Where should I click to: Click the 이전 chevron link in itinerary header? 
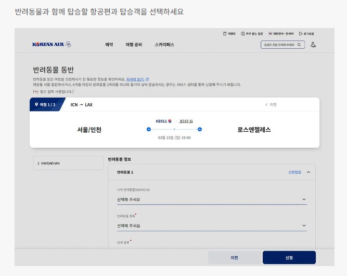click(271, 105)
